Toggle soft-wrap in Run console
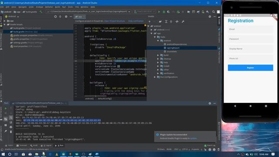The width and height of the screenshot is (279, 157). [x=11, y=118]
